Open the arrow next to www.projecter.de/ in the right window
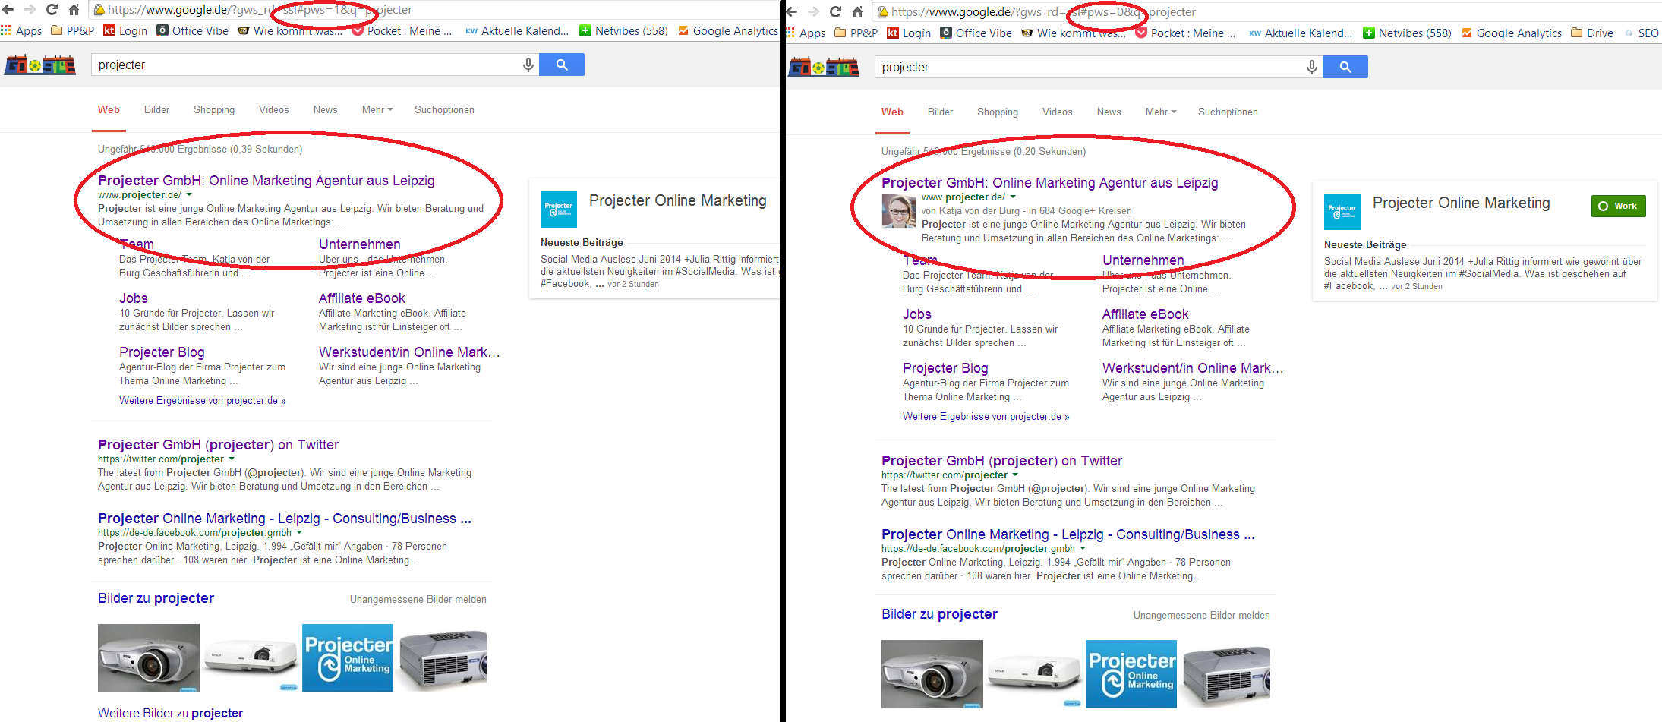 [1013, 197]
